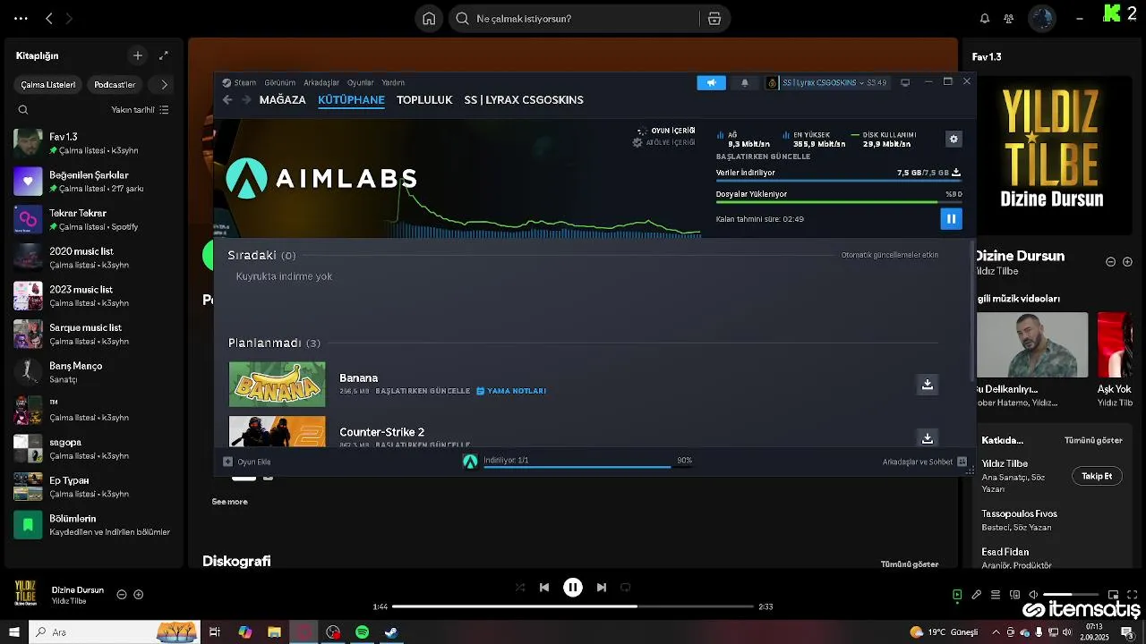Image resolution: width=1146 pixels, height=644 pixels.
Task: Search within Spotify library
Action: coord(23,110)
